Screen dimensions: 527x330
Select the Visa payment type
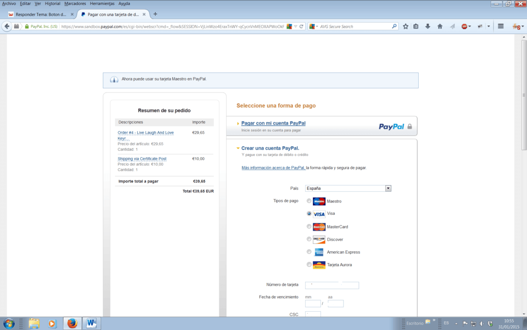coord(309,213)
